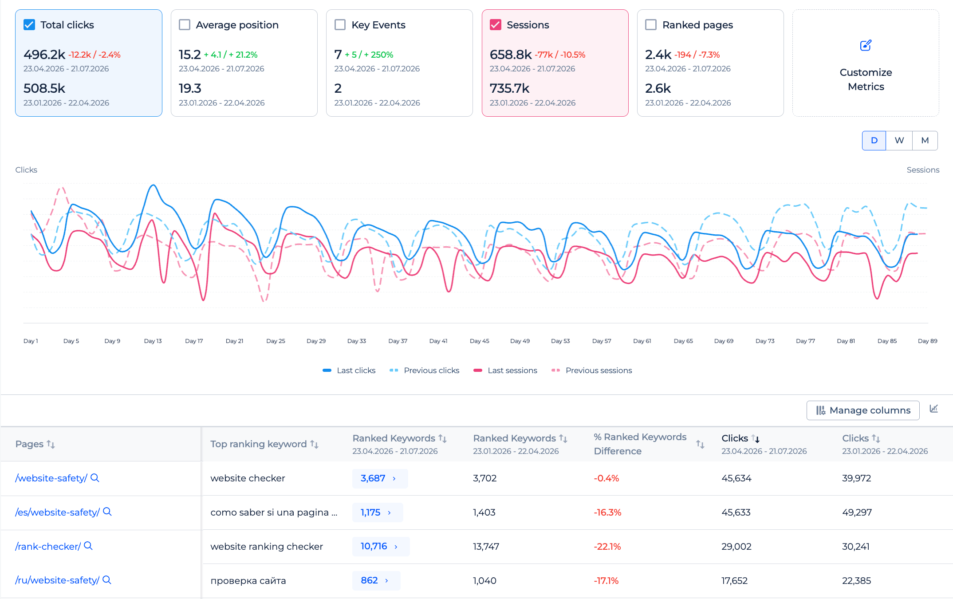Expand the 10,716 ranked keywords chip
The width and height of the screenshot is (953, 599).
click(x=381, y=546)
